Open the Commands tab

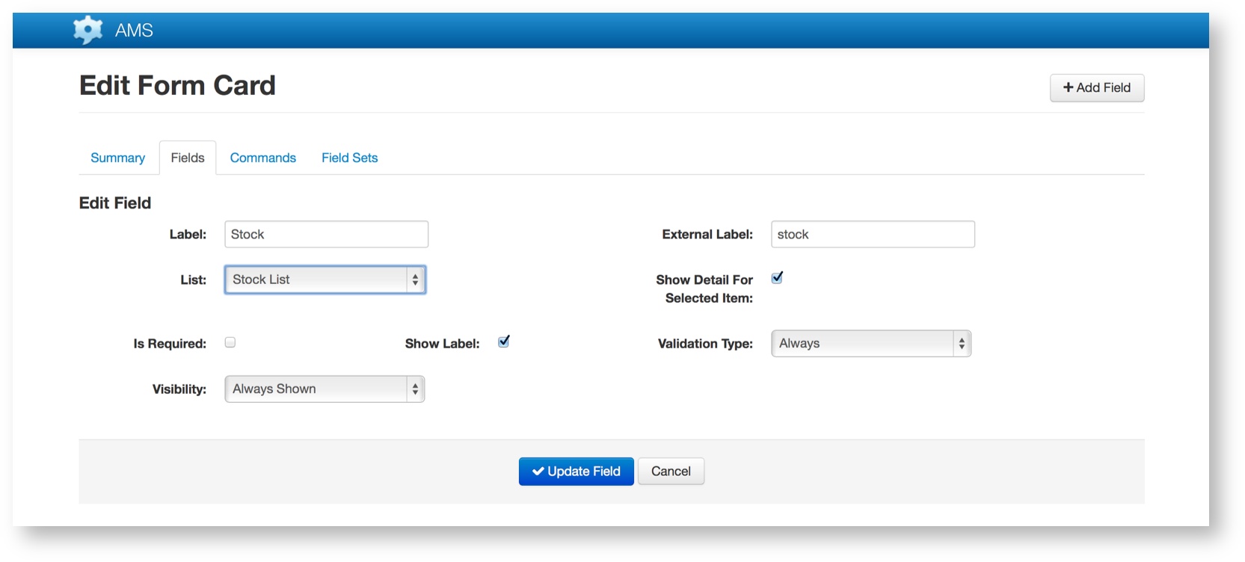pos(263,158)
